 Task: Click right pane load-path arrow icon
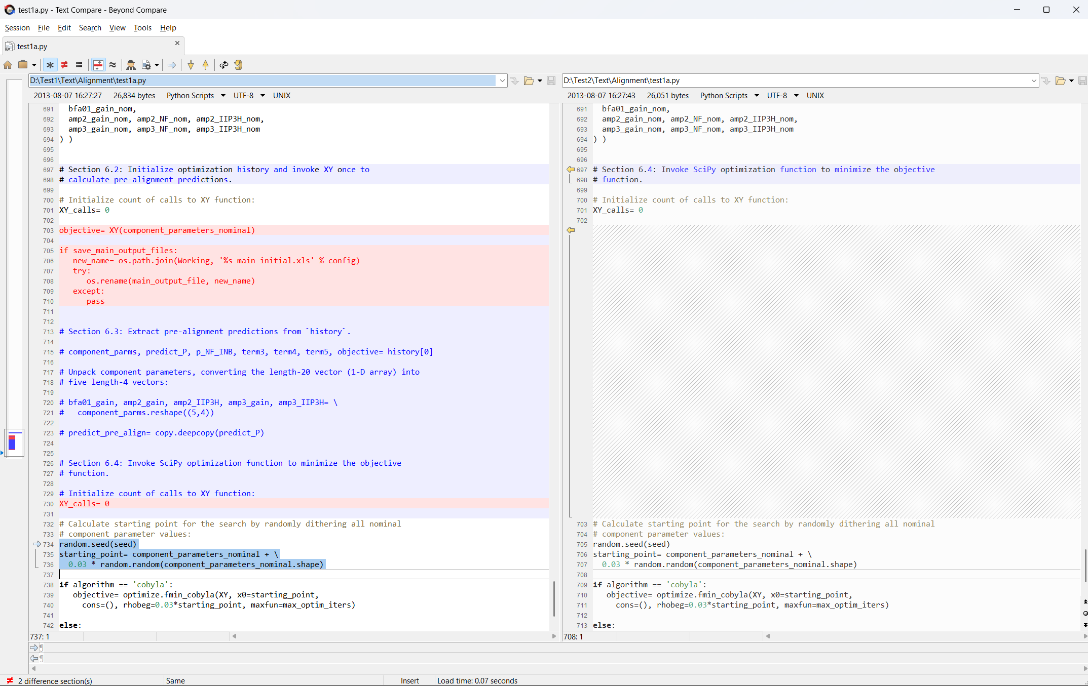(1046, 81)
